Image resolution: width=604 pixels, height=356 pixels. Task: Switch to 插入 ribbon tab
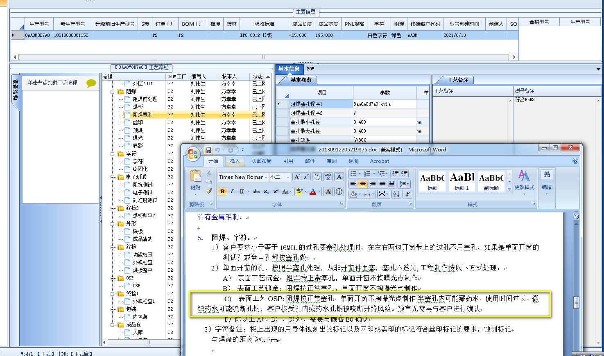point(235,161)
